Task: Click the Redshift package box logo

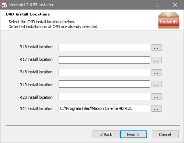Action: point(169,20)
